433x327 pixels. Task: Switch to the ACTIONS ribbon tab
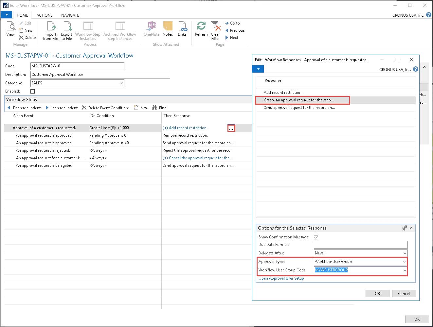point(45,15)
